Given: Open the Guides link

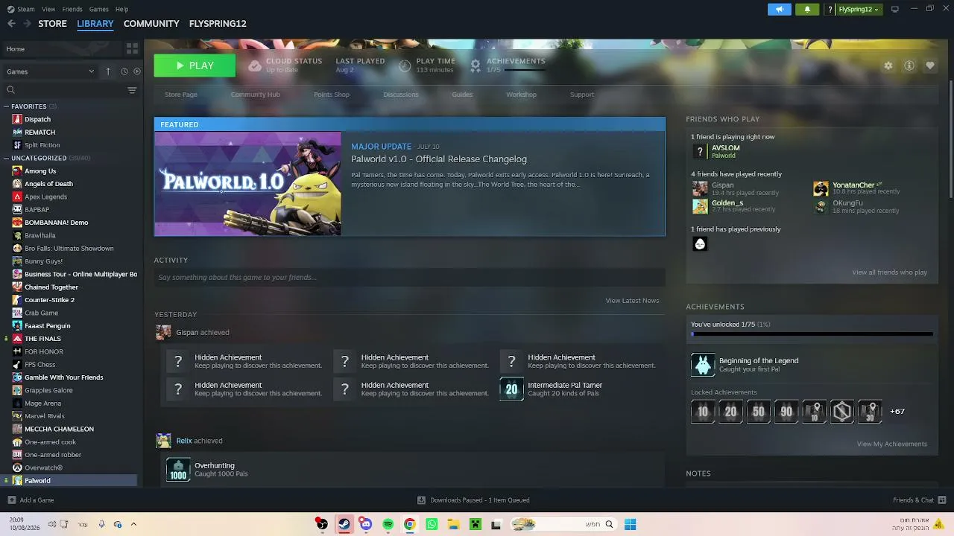Looking at the screenshot, I should click(x=462, y=95).
